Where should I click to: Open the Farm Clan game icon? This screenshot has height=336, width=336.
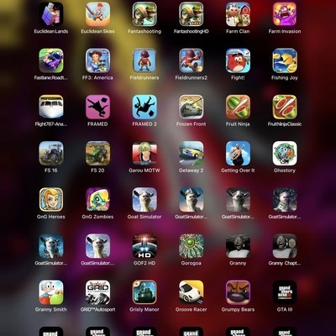point(238,14)
